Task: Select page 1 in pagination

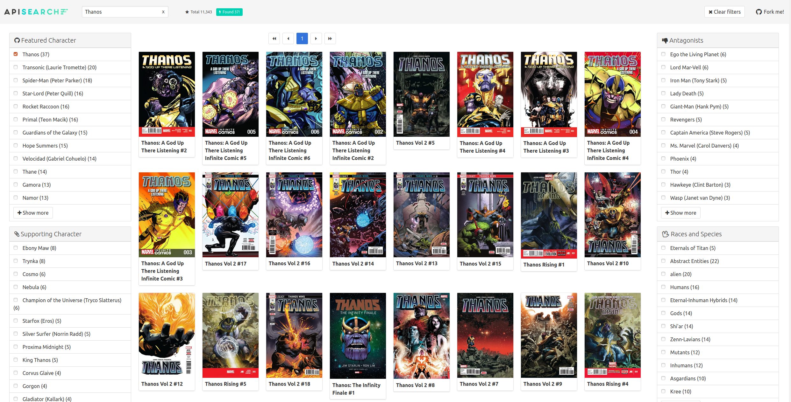Action: [302, 38]
